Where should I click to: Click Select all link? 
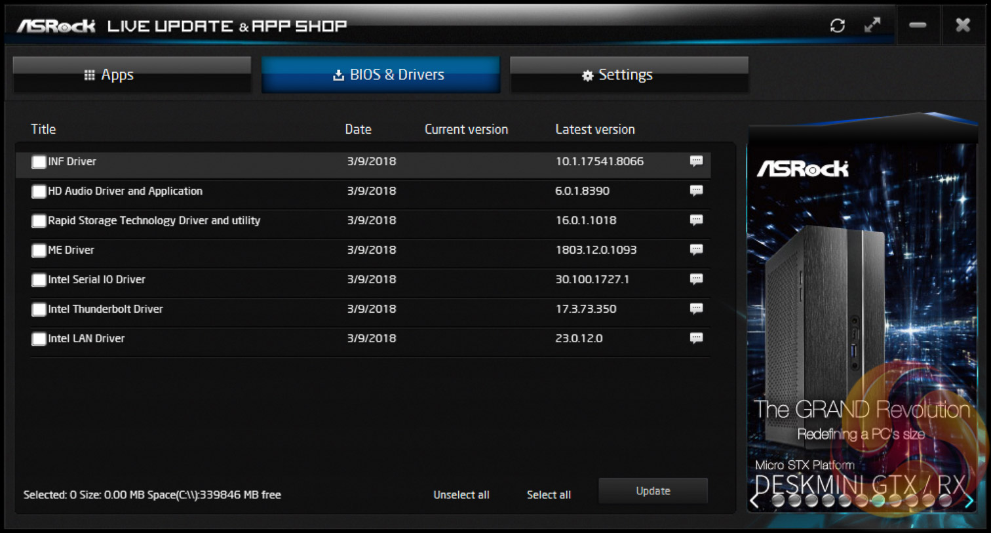(549, 495)
